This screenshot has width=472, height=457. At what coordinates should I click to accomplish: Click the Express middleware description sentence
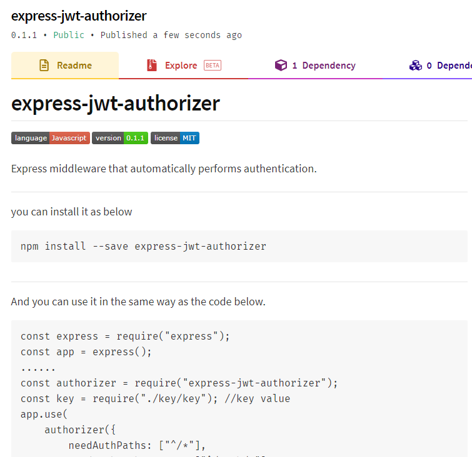pos(164,169)
